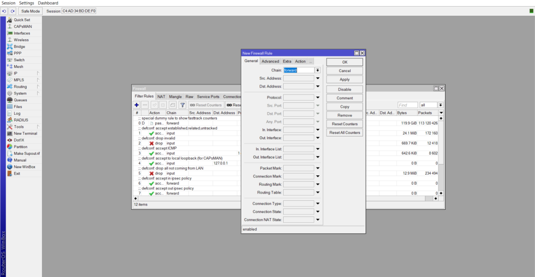Open the Settings menu
This screenshot has height=277, width=535.
tap(27, 3)
